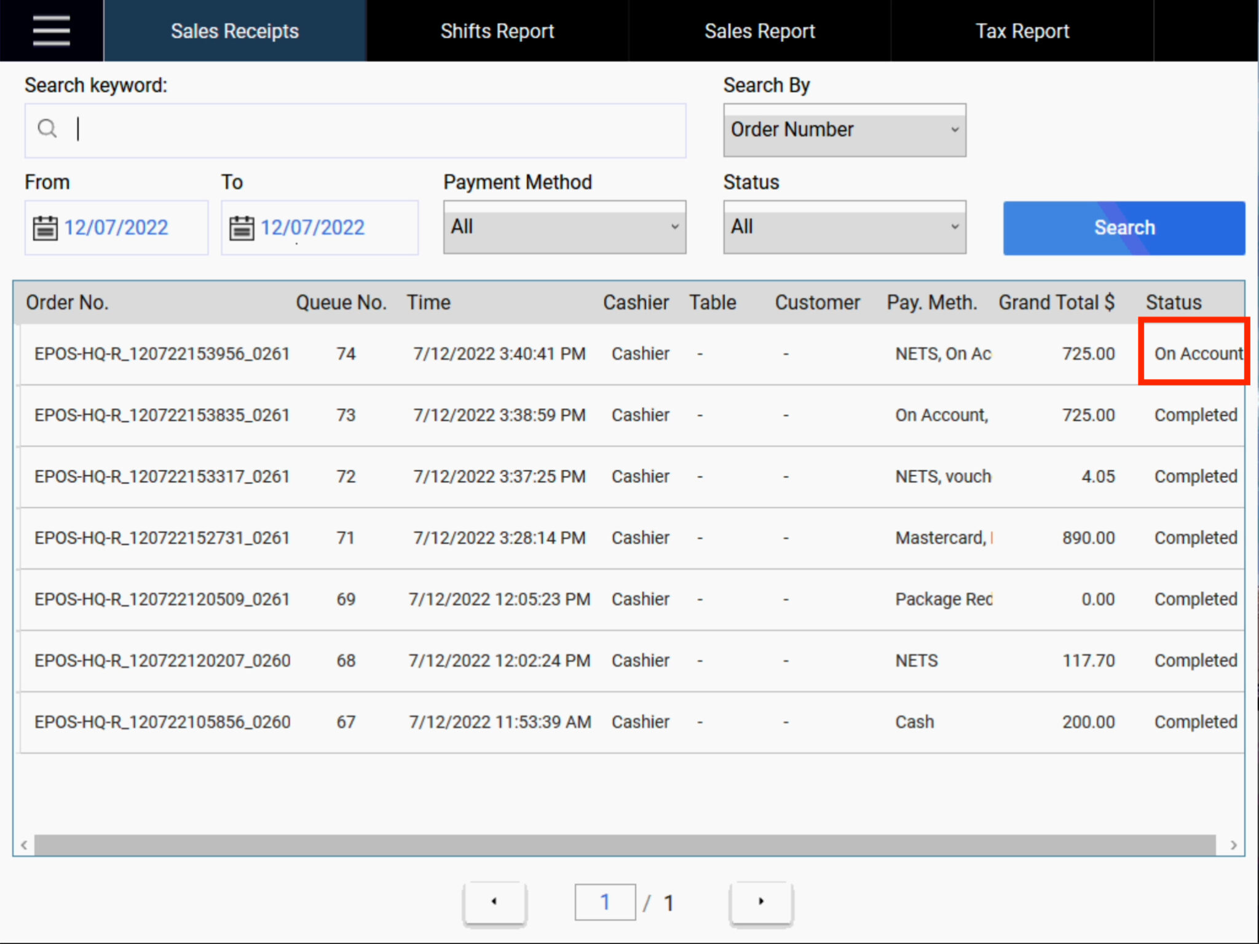Select the Sales Report tab
This screenshot has height=944, width=1259.
(760, 31)
